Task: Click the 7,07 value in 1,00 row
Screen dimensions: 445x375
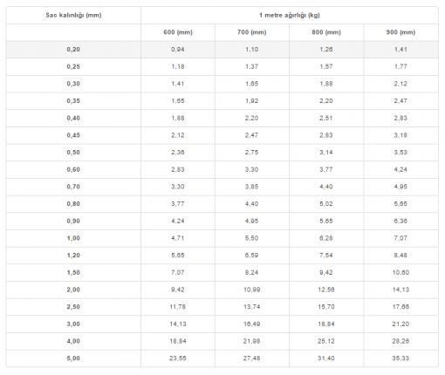Action: [x=400, y=238]
